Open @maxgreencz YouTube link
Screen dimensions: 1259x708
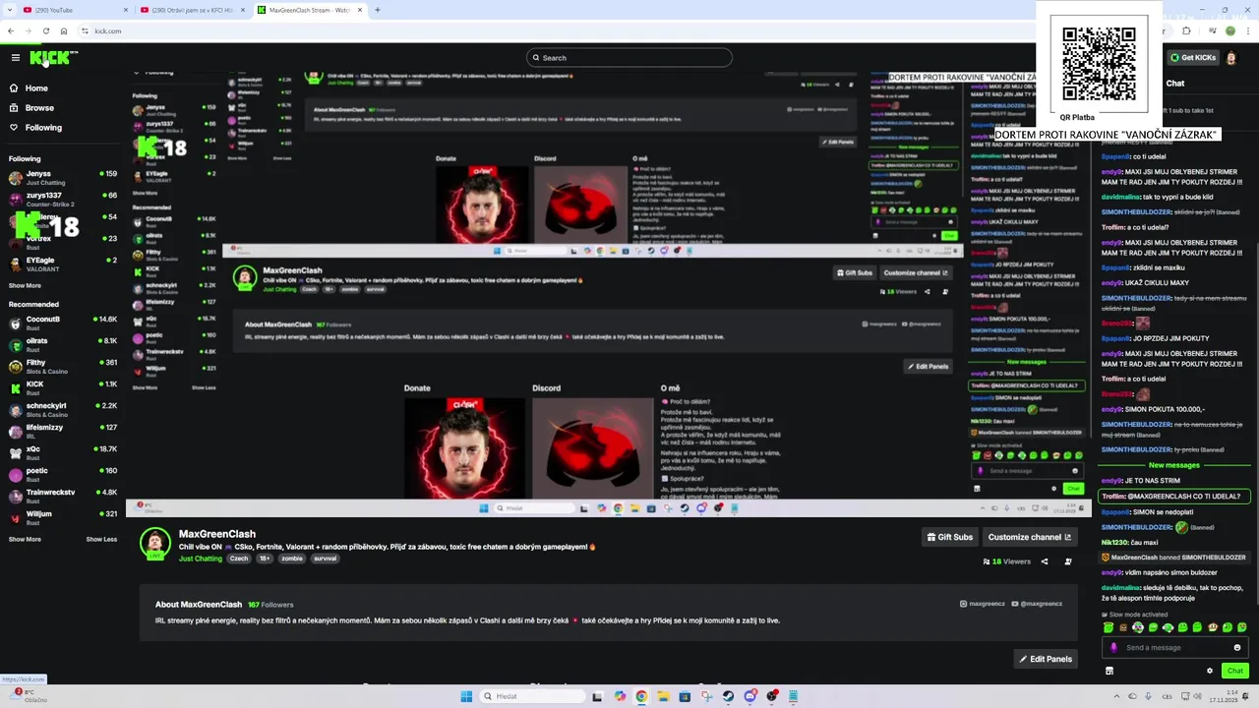coord(1037,604)
